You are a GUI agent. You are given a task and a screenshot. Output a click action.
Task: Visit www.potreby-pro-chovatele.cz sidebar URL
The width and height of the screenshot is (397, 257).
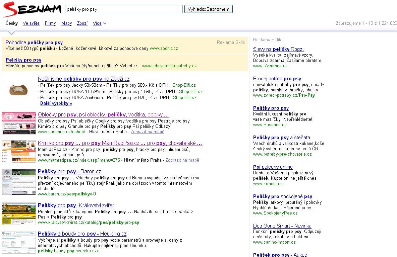282,154
